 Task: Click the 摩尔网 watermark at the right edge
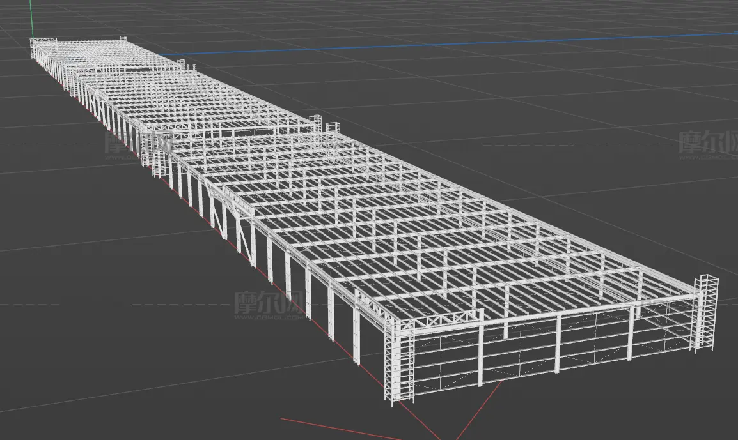coord(708,144)
